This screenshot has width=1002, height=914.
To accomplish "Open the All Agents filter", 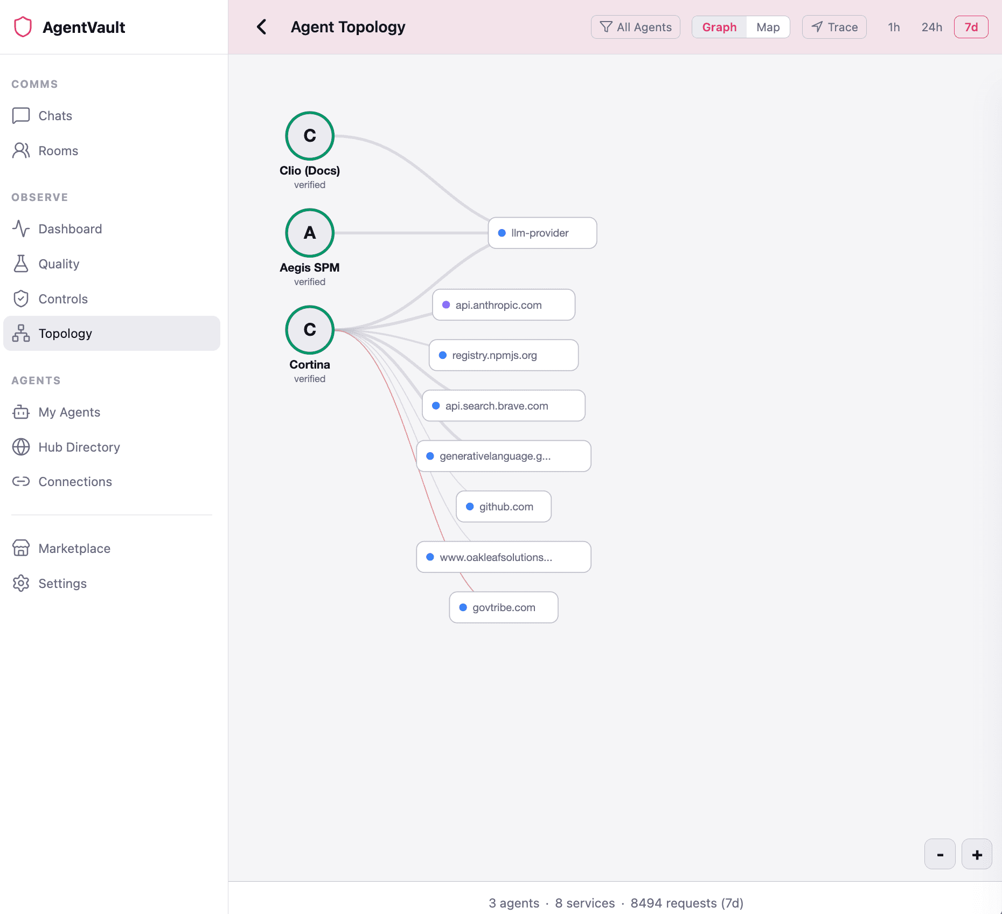I will [x=636, y=27].
